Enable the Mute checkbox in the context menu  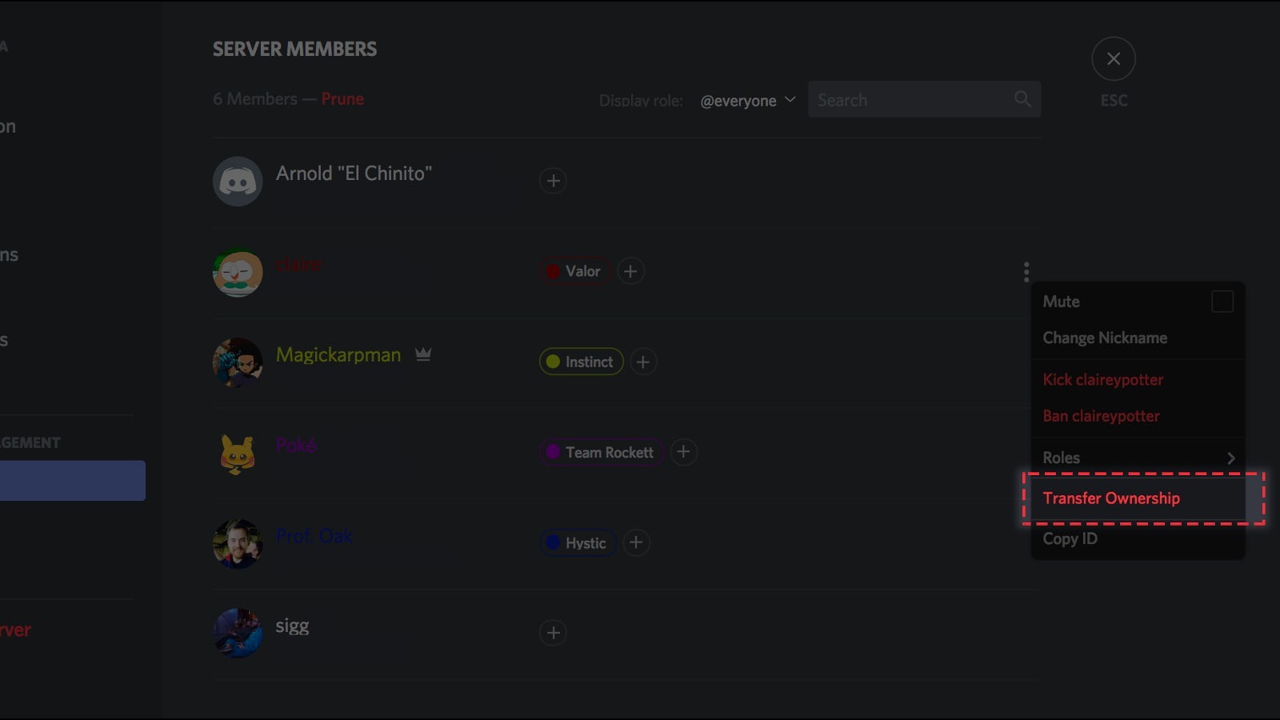[x=1222, y=302]
